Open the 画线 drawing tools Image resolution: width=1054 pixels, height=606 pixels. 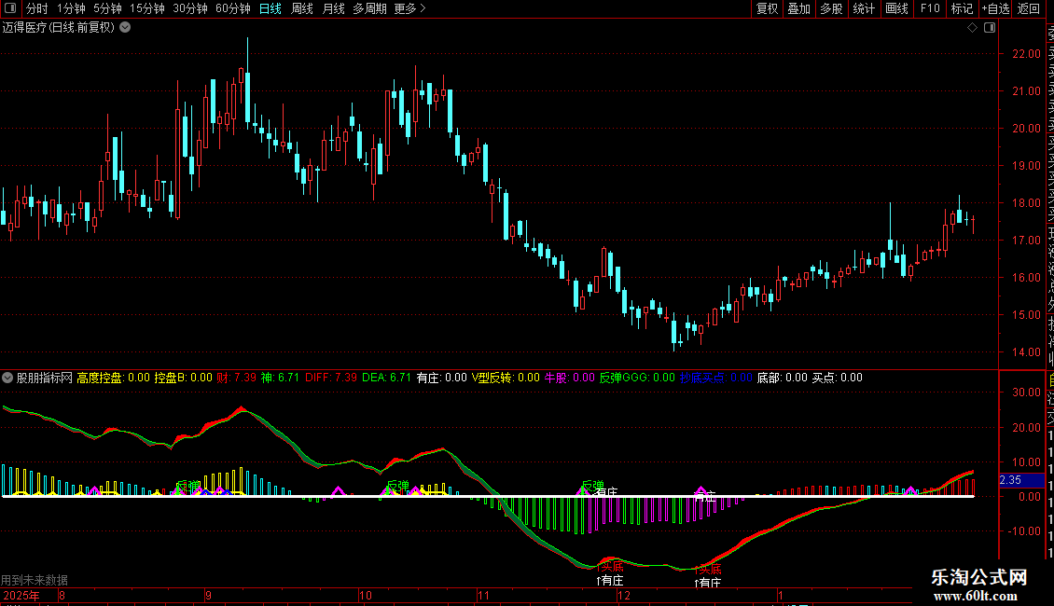tap(896, 8)
